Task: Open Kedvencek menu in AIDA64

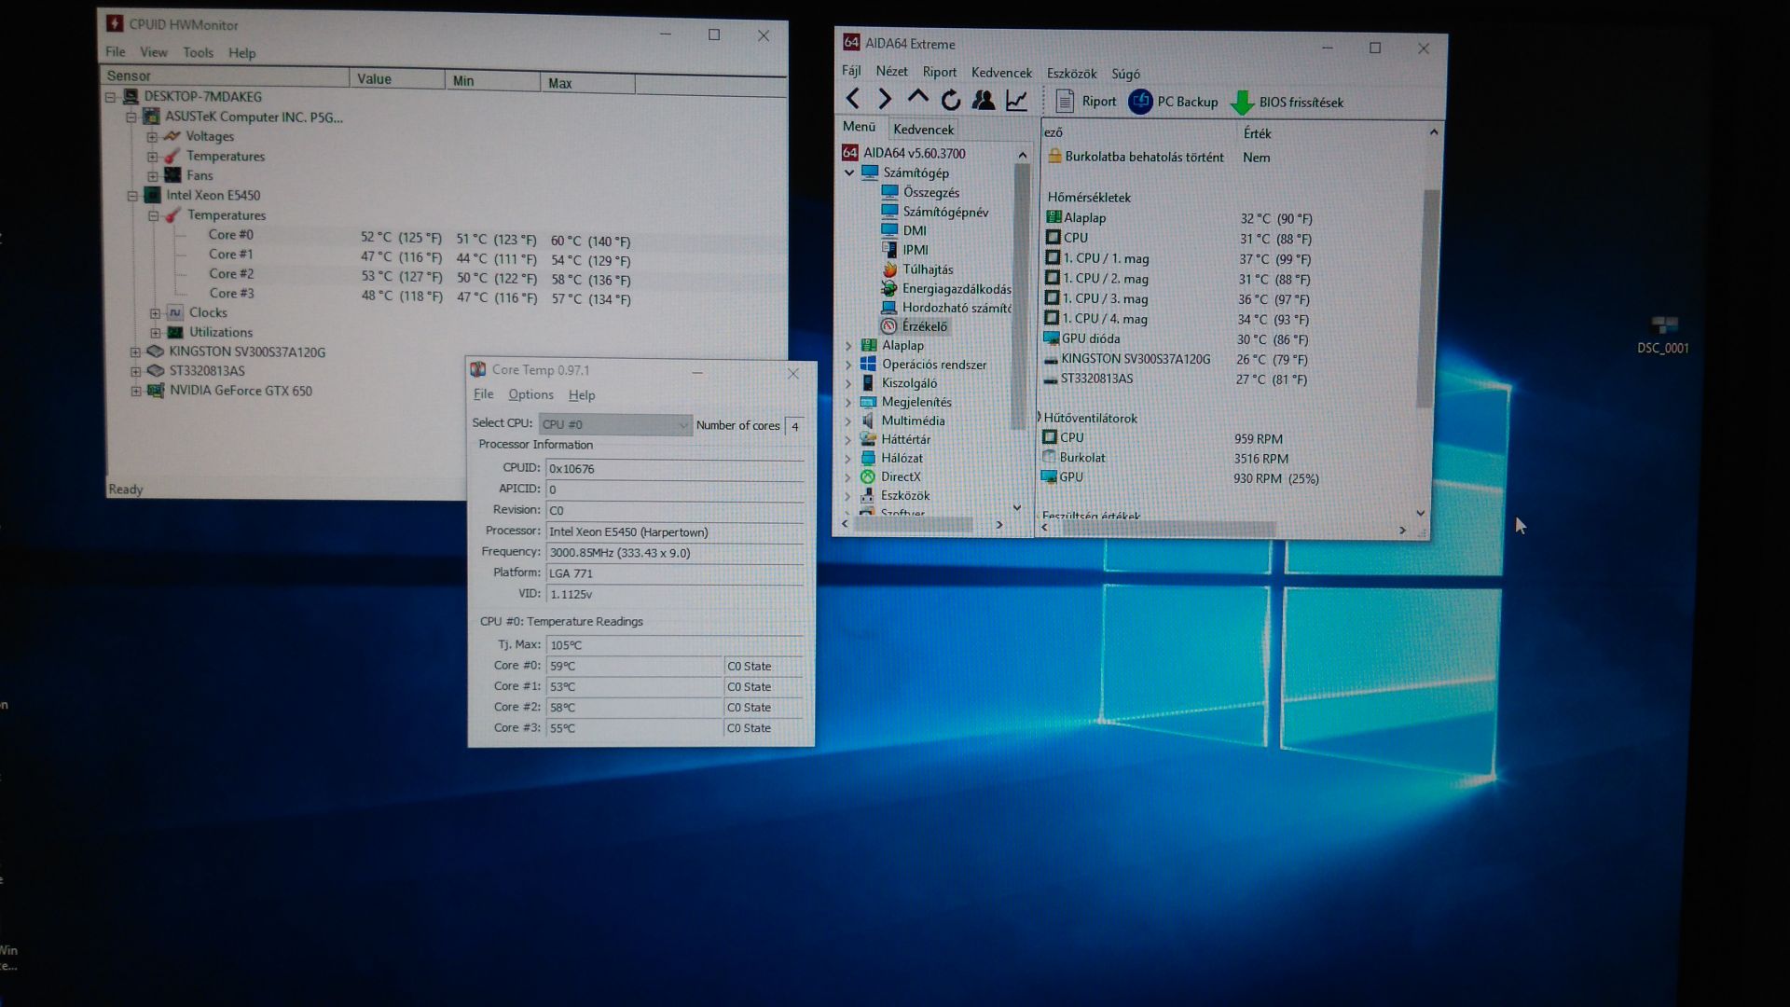Action: 1001,73
